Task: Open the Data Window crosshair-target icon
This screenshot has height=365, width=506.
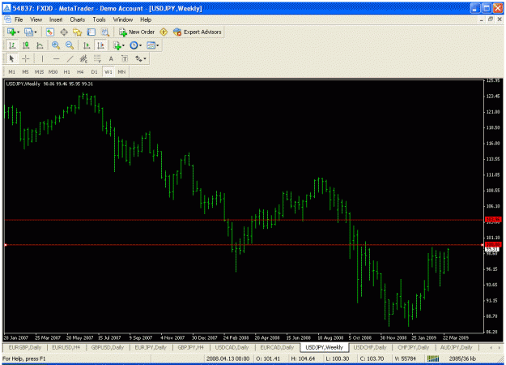Action: (x=64, y=32)
